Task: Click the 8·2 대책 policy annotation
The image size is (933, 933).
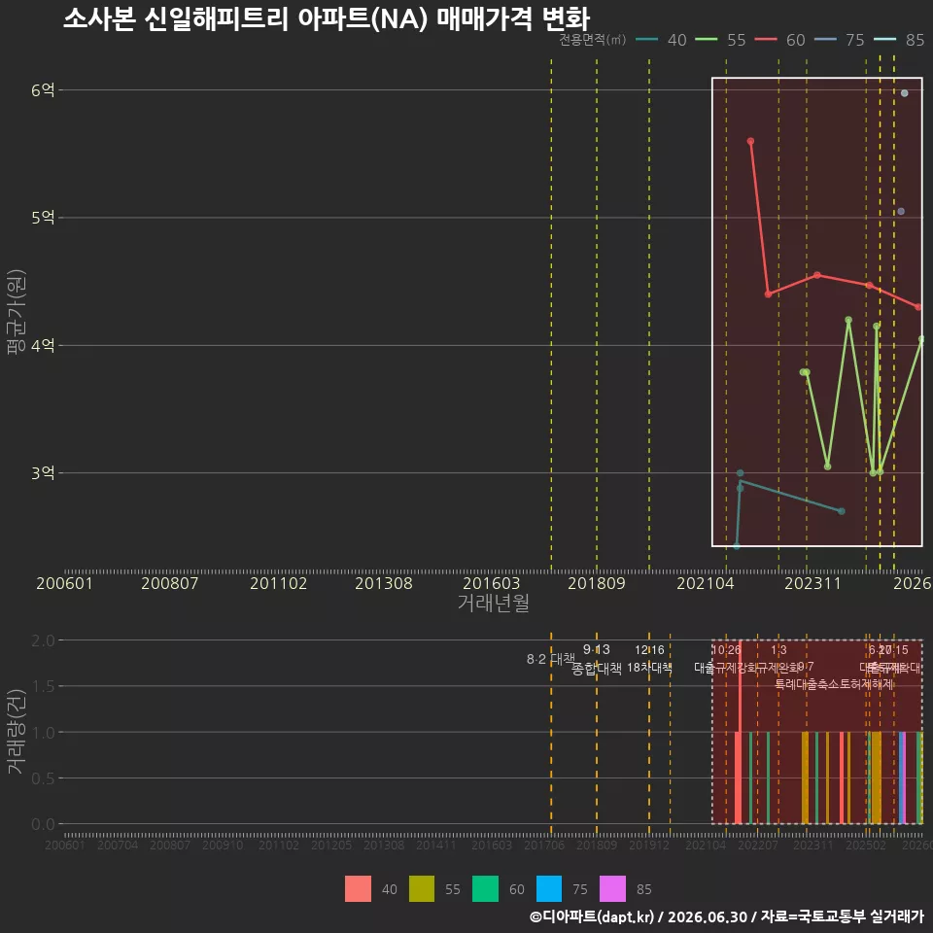Action: 550,659
